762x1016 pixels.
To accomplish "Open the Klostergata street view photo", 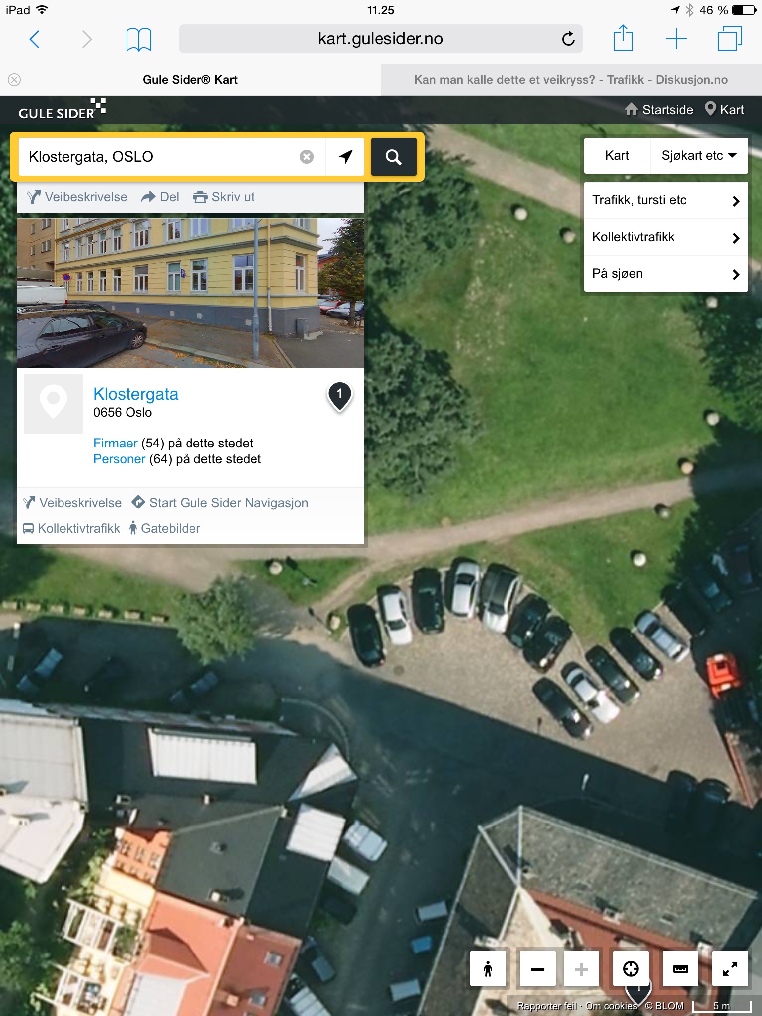I will click(x=190, y=293).
